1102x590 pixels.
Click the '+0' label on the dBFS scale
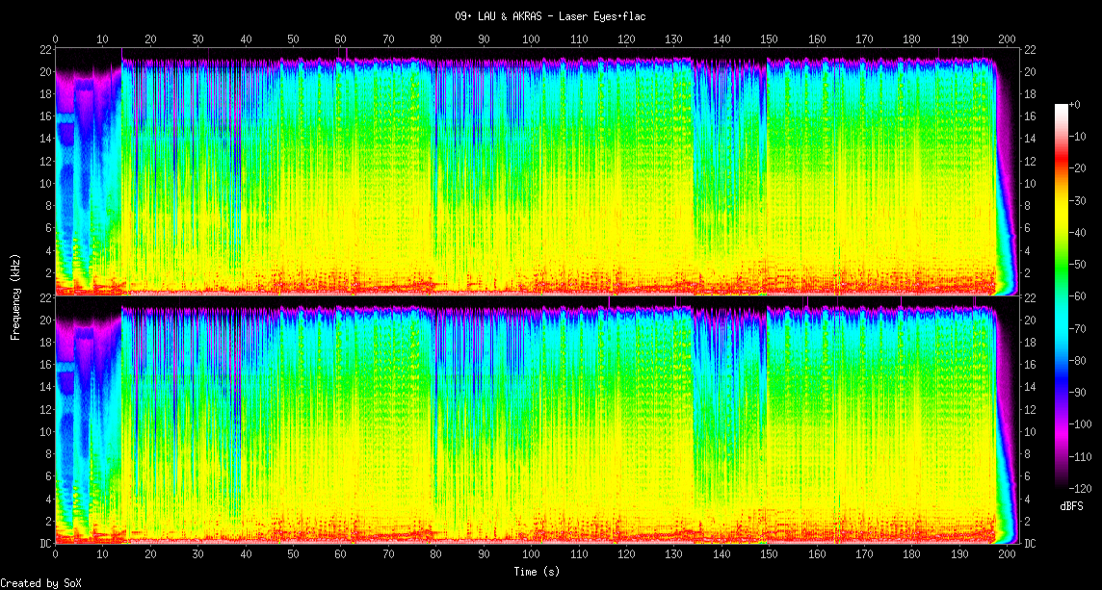[1075, 104]
